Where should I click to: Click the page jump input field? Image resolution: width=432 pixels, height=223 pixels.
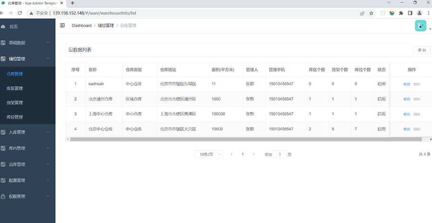pos(280,154)
